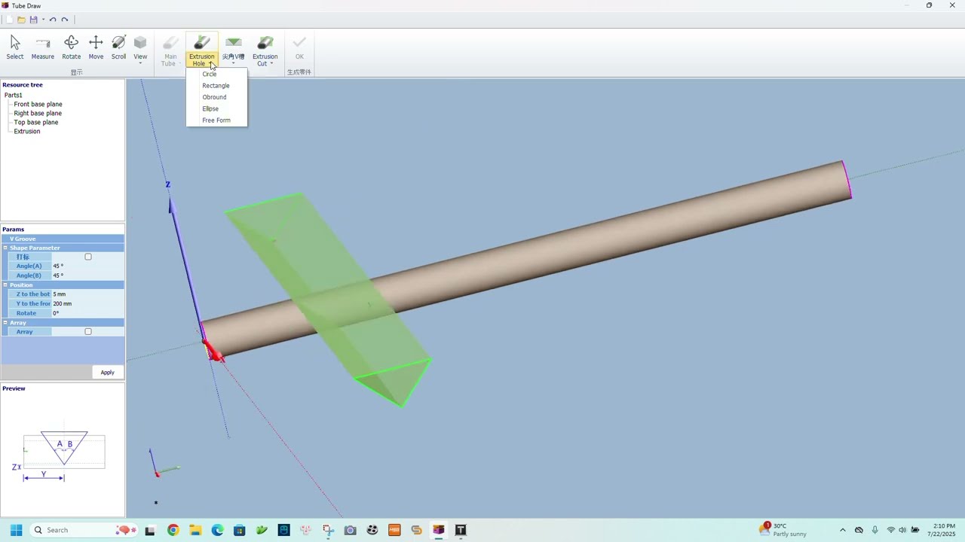Select Extrusion in the resource tree

(x=27, y=131)
